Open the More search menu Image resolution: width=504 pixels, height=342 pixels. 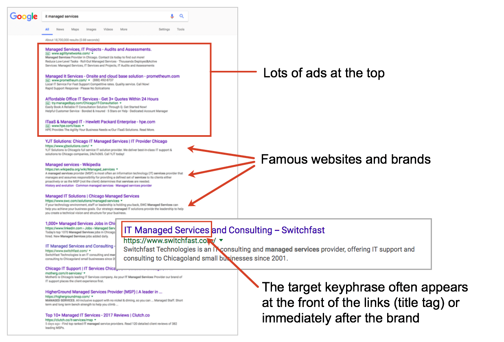124,29
